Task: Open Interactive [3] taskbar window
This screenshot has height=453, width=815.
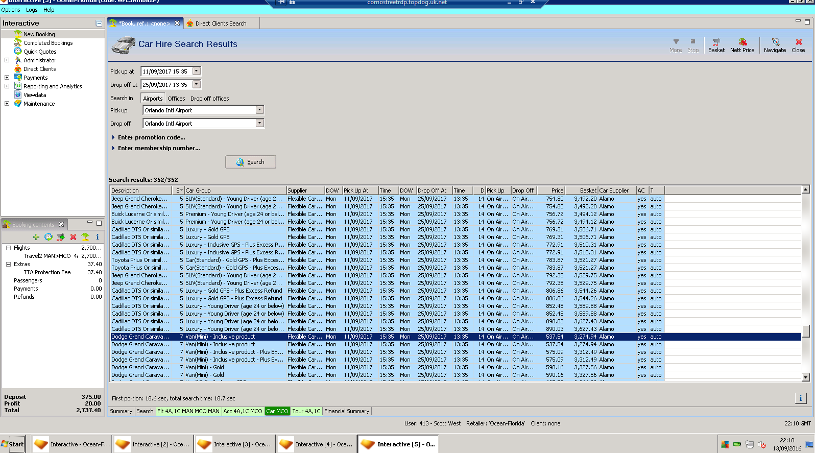Action: 235,444
